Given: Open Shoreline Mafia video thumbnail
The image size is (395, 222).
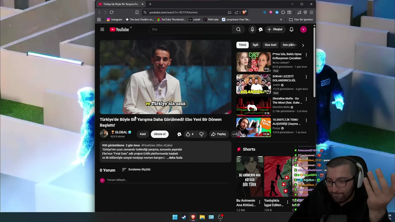Looking at the screenshot, I should (x=253, y=106).
